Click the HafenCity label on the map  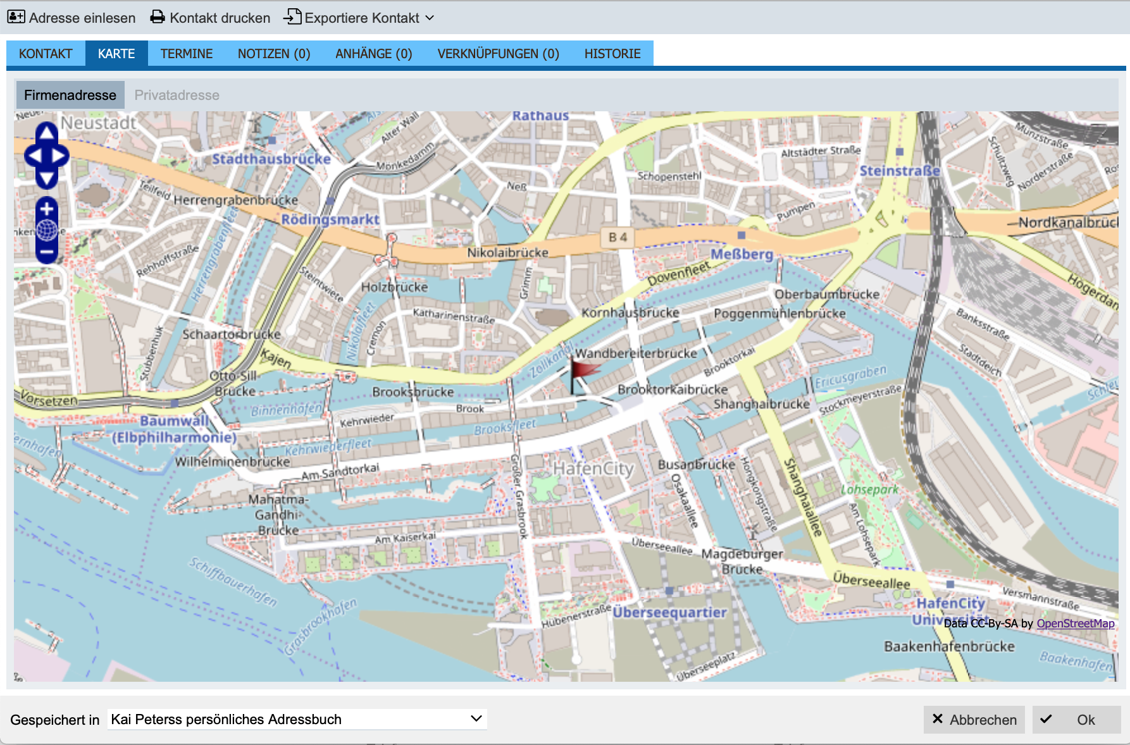pos(593,469)
